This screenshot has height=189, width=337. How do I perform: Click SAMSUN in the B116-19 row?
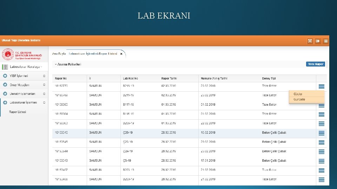(95, 114)
